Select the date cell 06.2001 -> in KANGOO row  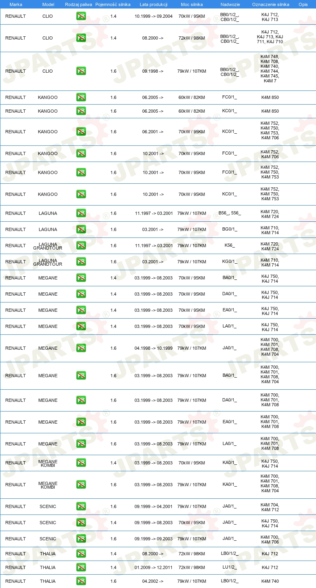click(x=153, y=132)
